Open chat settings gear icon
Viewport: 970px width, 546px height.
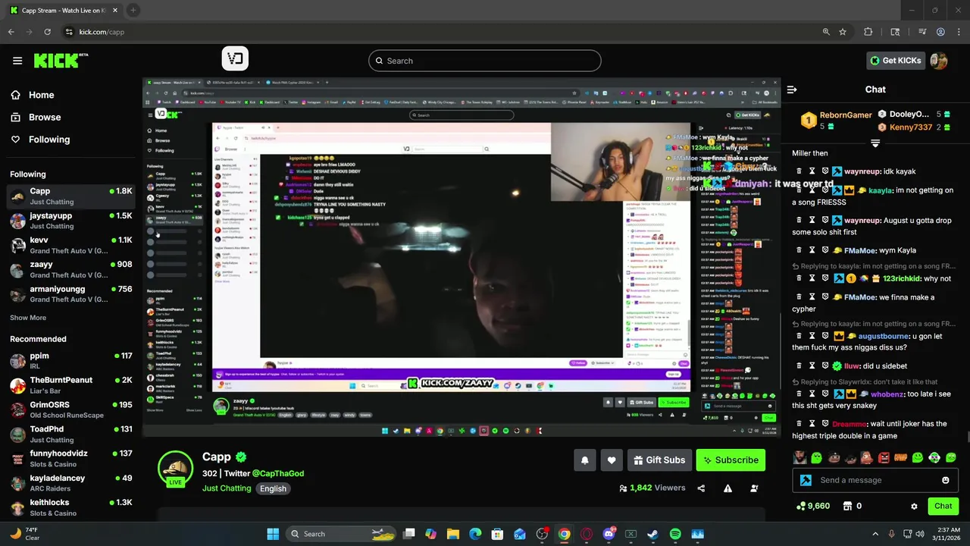[914, 506]
